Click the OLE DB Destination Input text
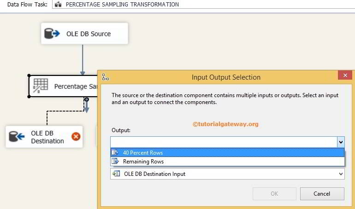 click(154, 174)
